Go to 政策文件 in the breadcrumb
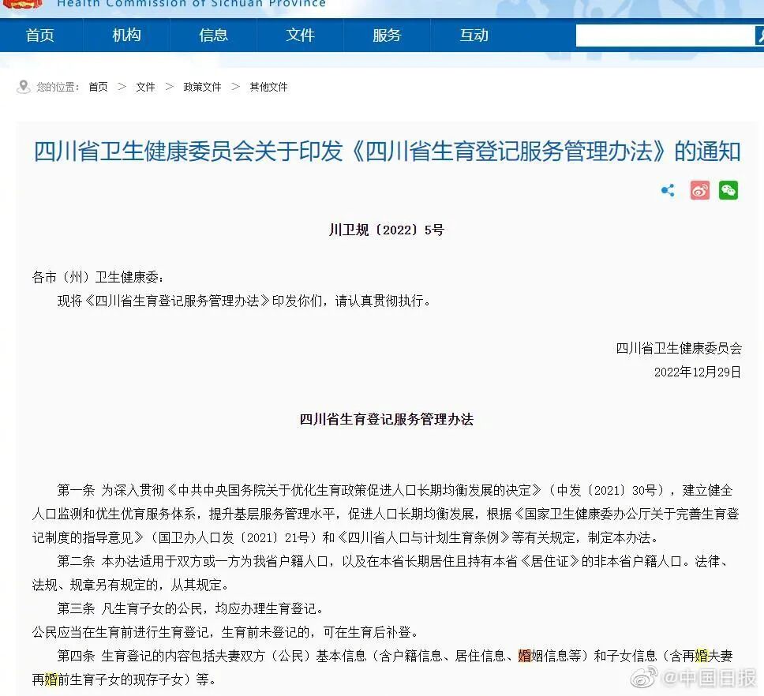Screen dimensions: 764x696 pos(202,87)
